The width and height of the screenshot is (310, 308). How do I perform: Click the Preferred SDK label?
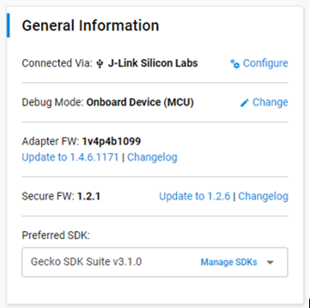click(x=56, y=235)
